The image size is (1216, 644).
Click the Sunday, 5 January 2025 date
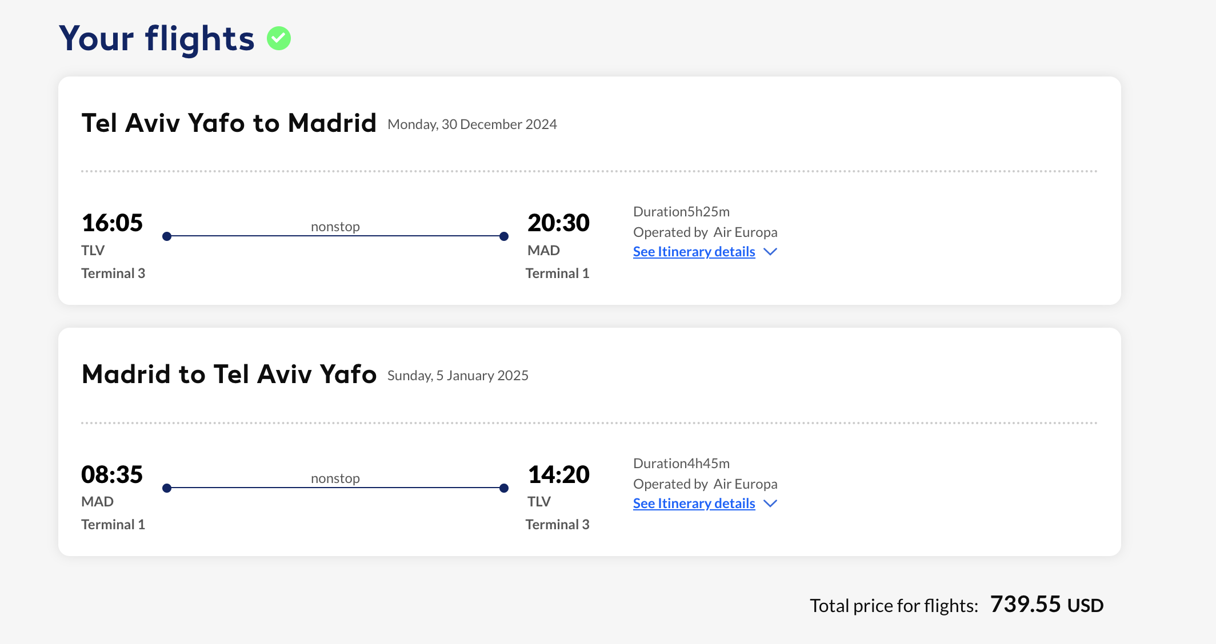point(458,376)
